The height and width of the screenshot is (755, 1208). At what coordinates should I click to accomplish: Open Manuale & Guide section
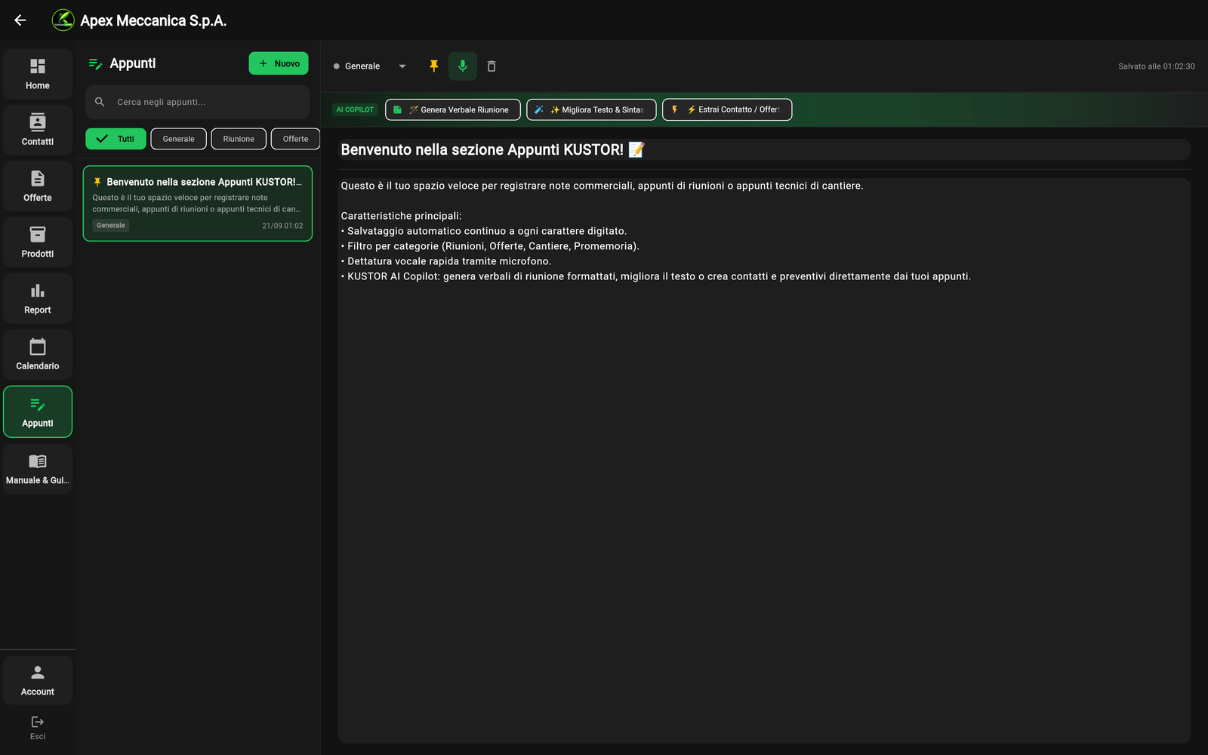38,469
